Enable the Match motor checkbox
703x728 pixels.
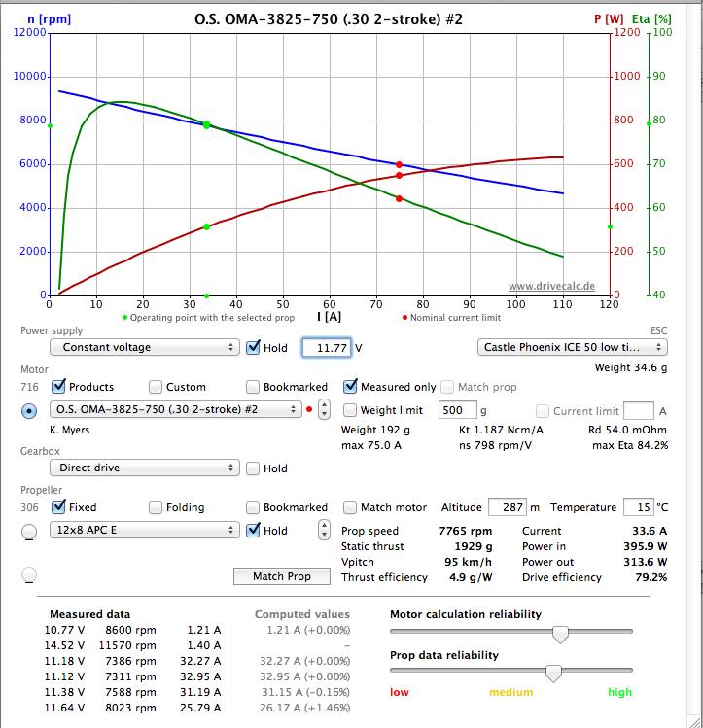tap(350, 507)
